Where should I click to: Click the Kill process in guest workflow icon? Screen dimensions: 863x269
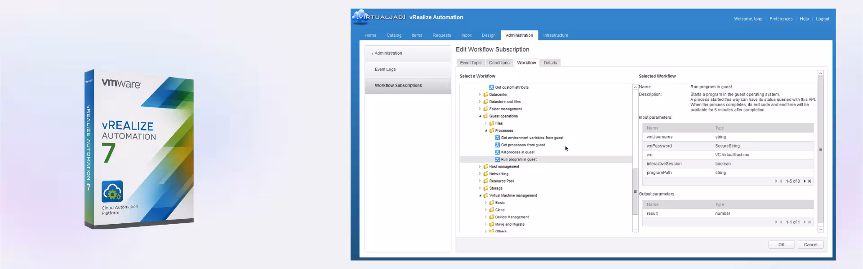pyautogui.click(x=497, y=152)
